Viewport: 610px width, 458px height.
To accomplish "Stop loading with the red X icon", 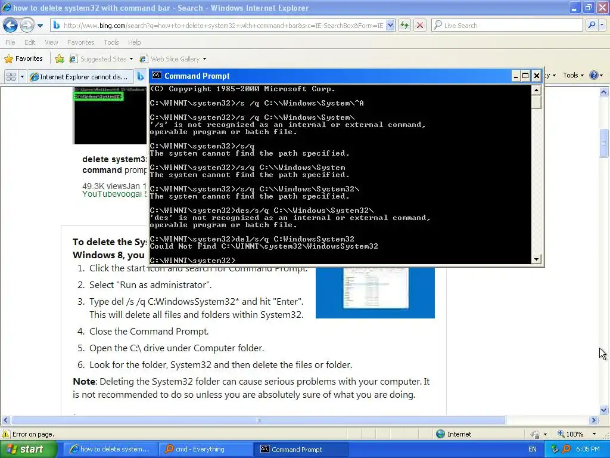I will [x=420, y=25].
